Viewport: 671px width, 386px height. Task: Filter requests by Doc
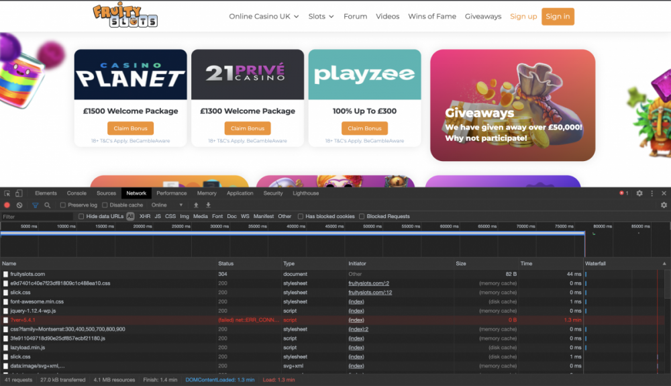click(x=231, y=217)
